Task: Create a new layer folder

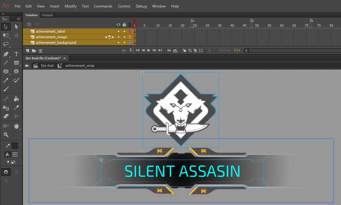Action: tap(34, 51)
